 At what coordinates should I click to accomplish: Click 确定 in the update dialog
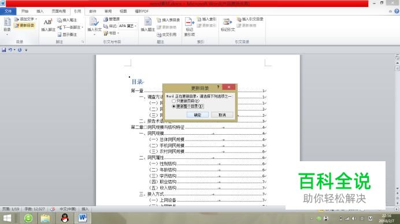[198, 115]
